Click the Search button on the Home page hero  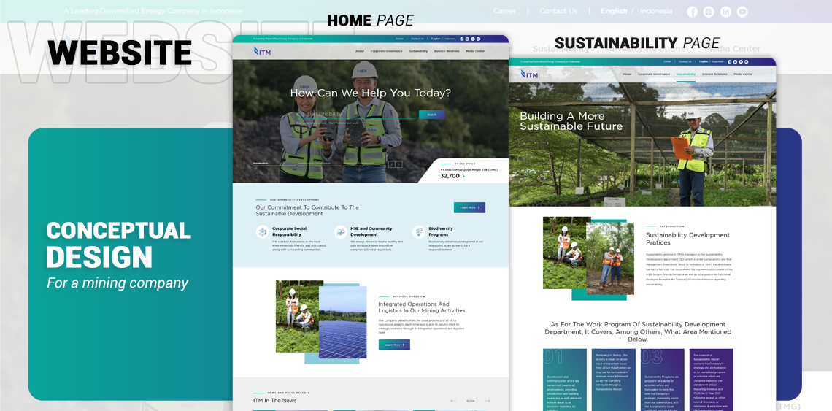click(x=432, y=115)
